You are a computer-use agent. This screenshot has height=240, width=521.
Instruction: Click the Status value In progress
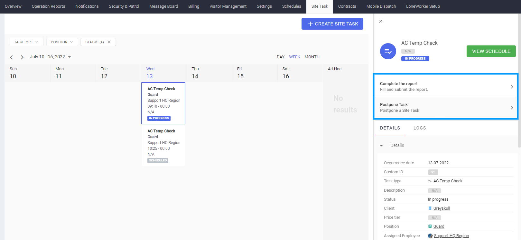(x=438, y=199)
